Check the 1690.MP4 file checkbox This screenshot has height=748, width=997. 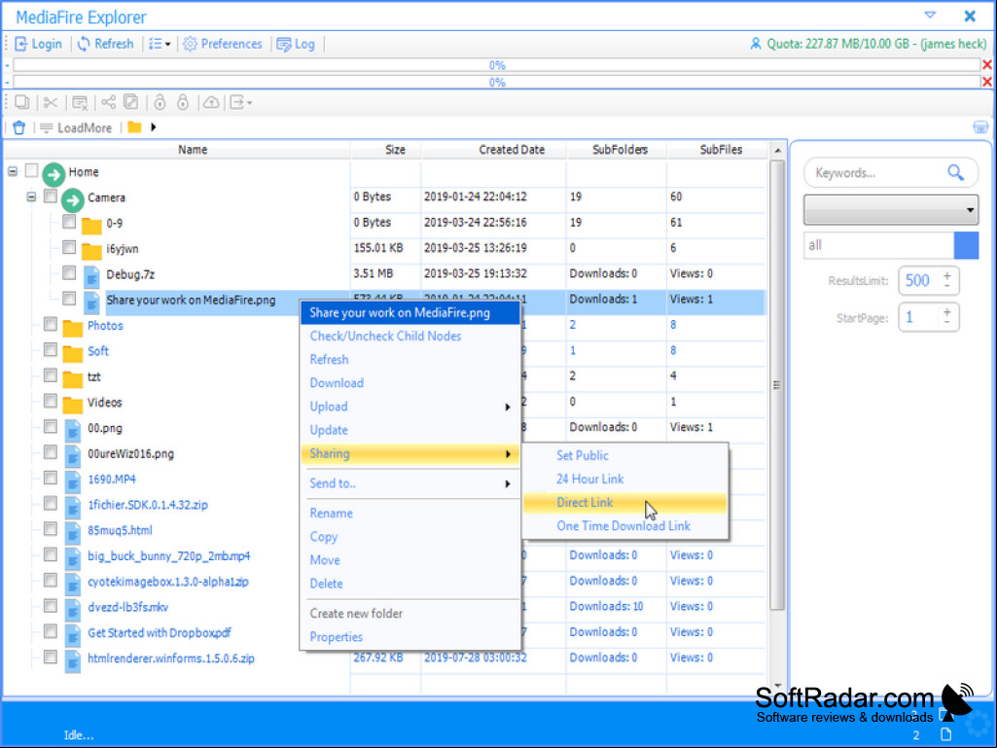51,479
